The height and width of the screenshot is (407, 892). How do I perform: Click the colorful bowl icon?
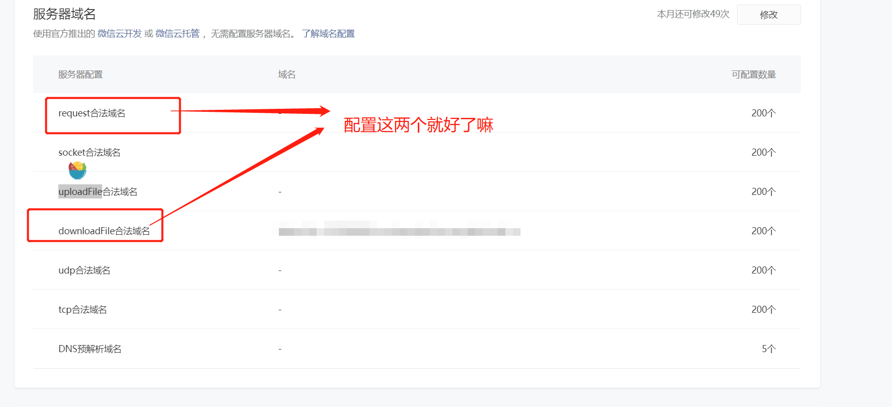pos(78,170)
